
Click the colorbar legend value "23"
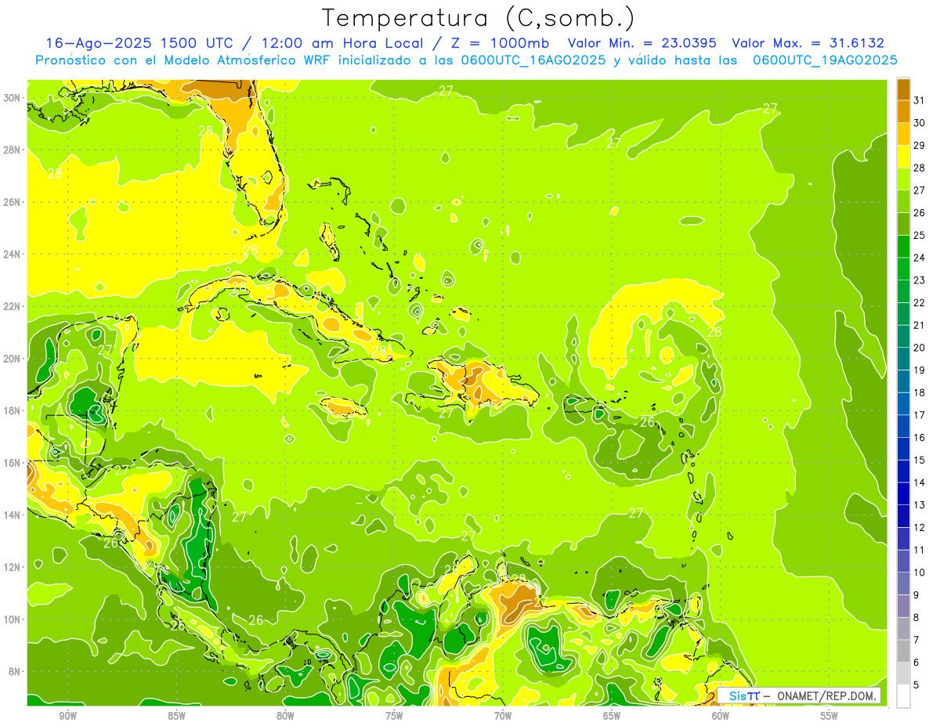tap(919, 280)
